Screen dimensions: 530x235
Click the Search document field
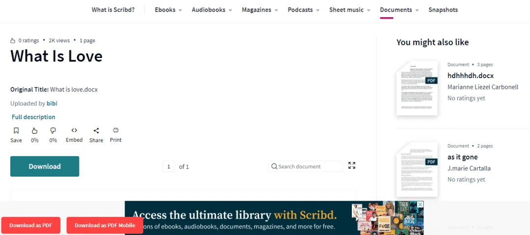tap(305, 166)
